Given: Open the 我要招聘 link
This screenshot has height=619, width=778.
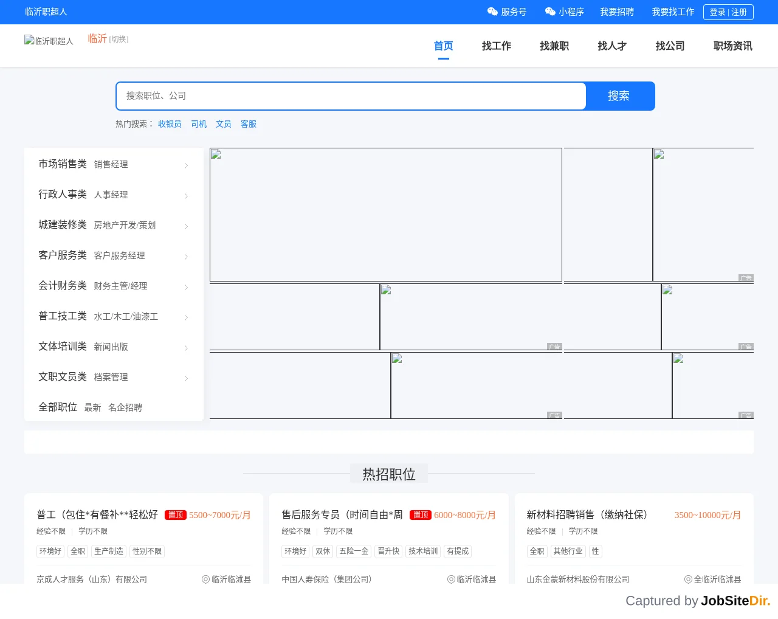Looking at the screenshot, I should (x=617, y=12).
